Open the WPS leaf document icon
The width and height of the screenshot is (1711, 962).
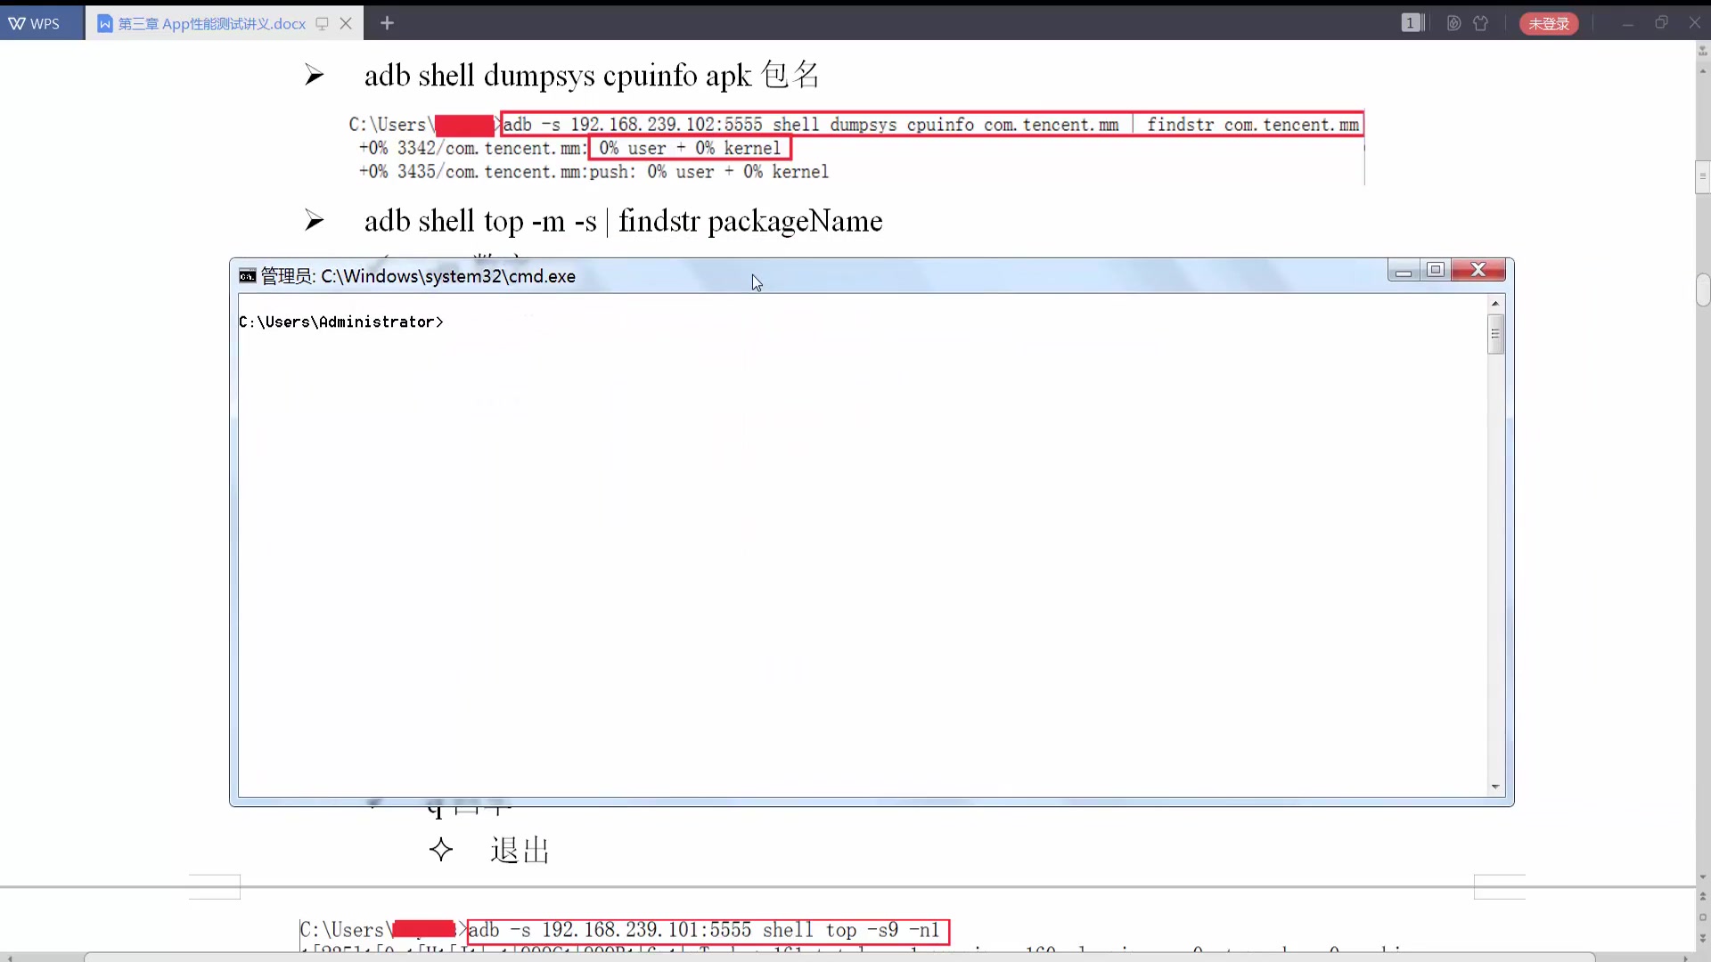coord(1453,23)
